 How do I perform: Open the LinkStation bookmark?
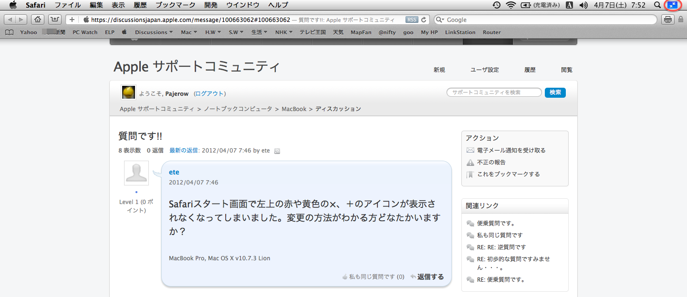click(x=460, y=32)
